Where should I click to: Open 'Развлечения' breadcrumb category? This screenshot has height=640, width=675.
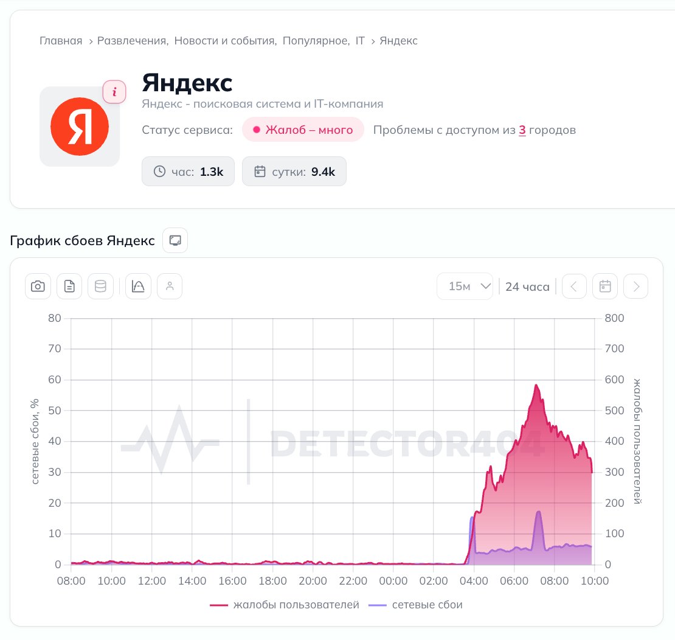(x=132, y=41)
